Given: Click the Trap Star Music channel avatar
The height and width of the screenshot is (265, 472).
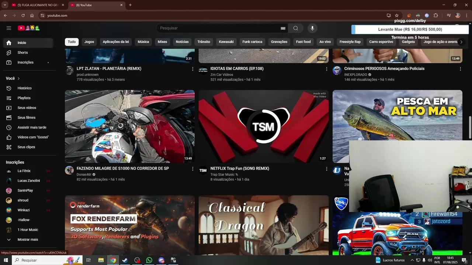Looking at the screenshot, I should [x=203, y=170].
